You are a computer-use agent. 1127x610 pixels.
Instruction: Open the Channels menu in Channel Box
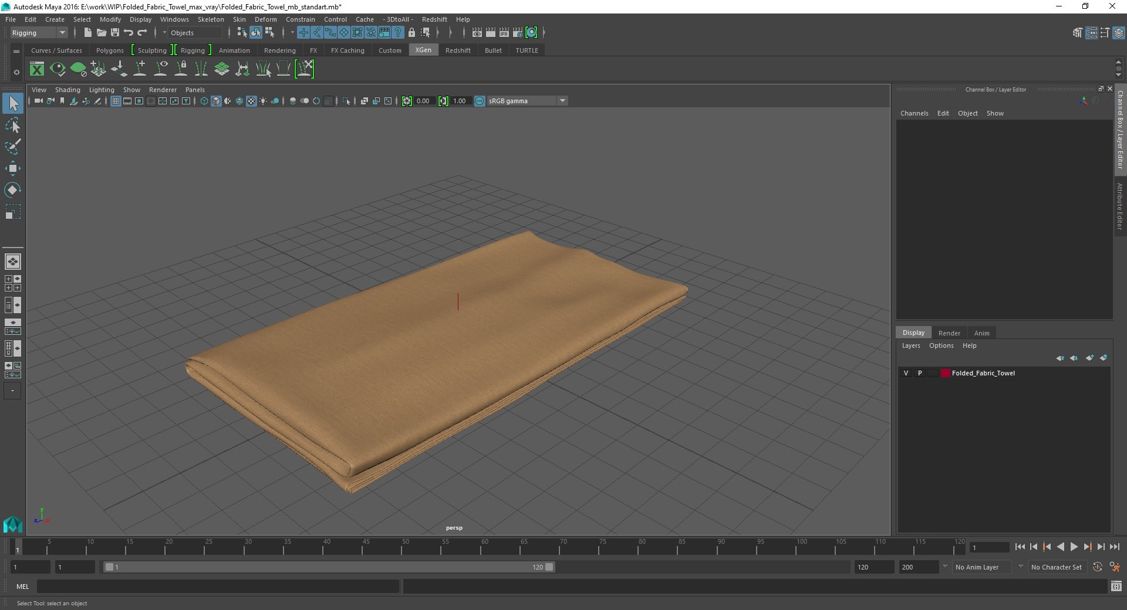(x=914, y=113)
